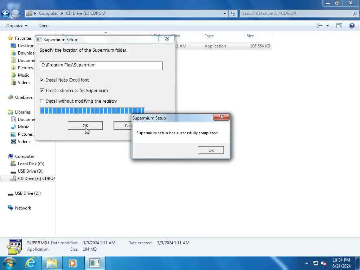Click the muted volume tray icon
Image resolution: width=360 pixels, height=270 pixels.
[x=324, y=263]
